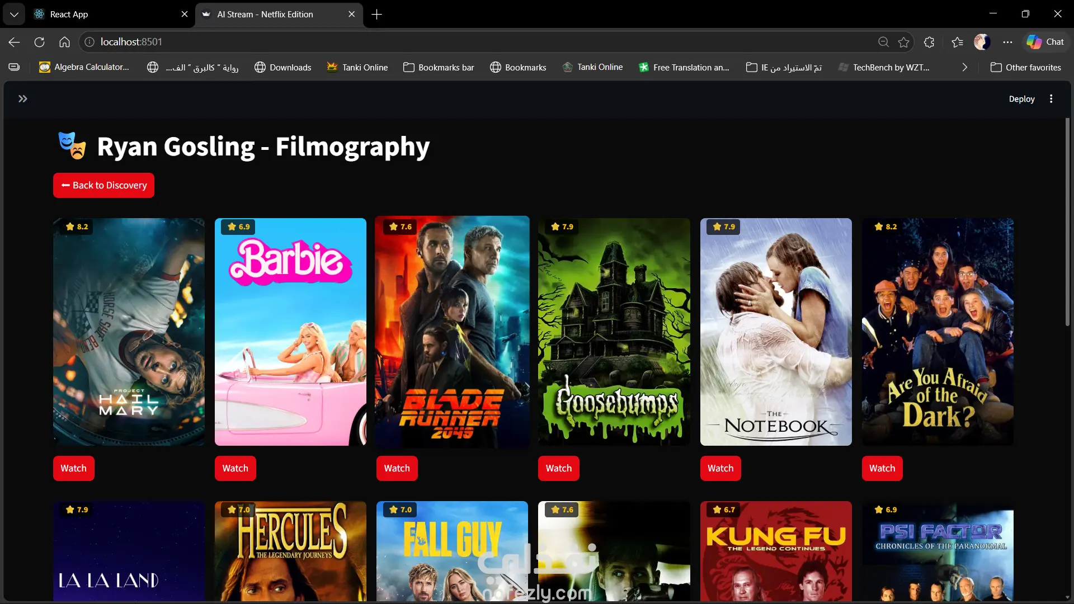This screenshot has width=1074, height=604.
Task: Open the Arabic novel bookmark
Action: tap(192, 67)
